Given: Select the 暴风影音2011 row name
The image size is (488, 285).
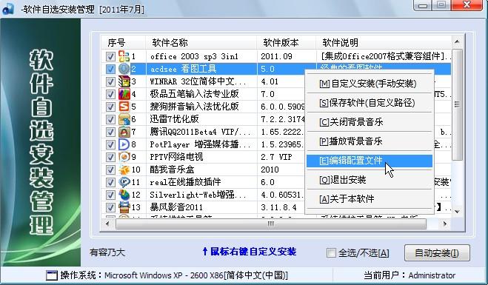Looking at the screenshot, I should pos(176,207).
